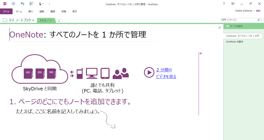The height and width of the screenshot is (140, 264).
Task: Open the 2 分間のビデオを見る link
Action: click(166, 73)
